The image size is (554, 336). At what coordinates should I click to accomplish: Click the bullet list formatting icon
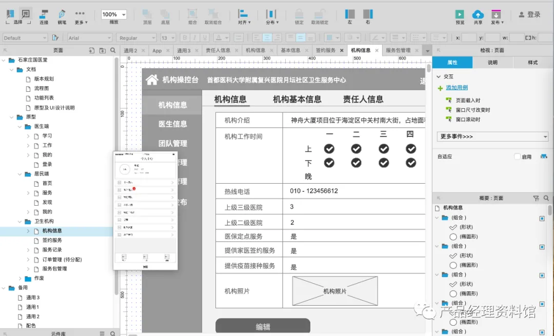point(239,37)
